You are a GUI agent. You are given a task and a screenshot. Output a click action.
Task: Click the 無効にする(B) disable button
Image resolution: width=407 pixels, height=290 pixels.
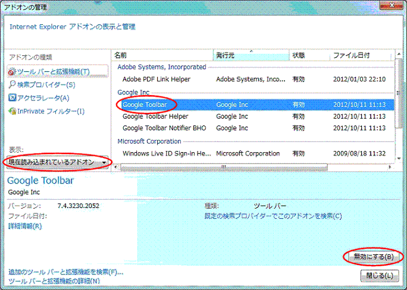(x=374, y=257)
